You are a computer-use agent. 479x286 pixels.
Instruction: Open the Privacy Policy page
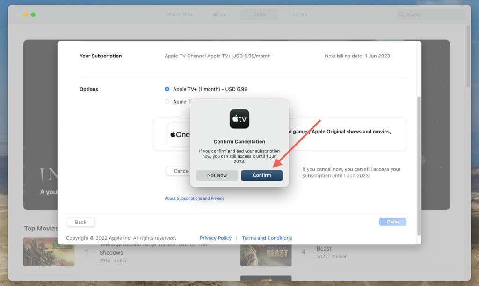pyautogui.click(x=215, y=238)
